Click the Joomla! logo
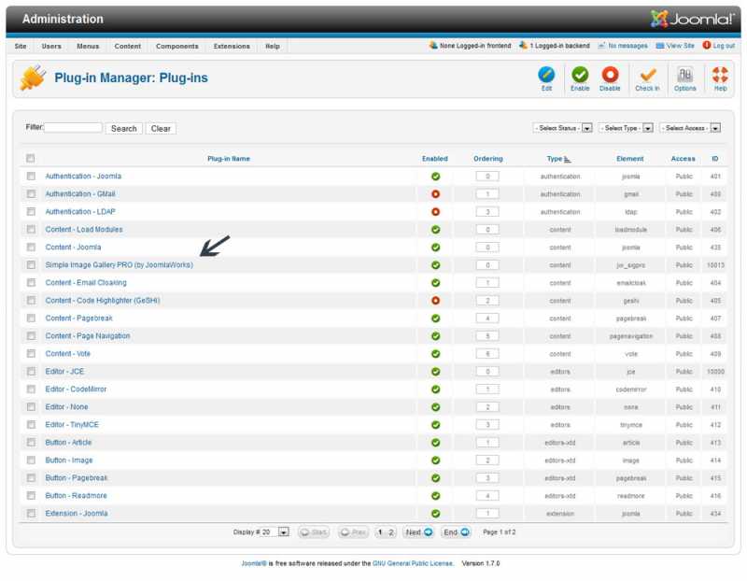This screenshot has width=747, height=581. [x=692, y=19]
